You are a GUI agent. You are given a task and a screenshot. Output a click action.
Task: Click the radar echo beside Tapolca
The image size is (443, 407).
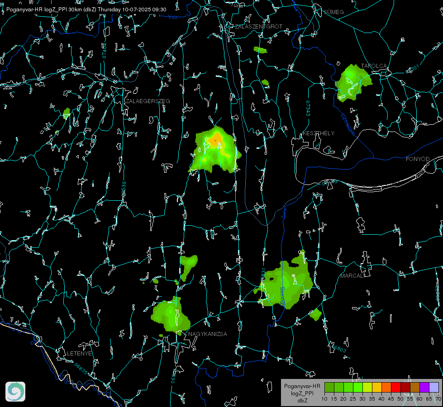[353, 83]
